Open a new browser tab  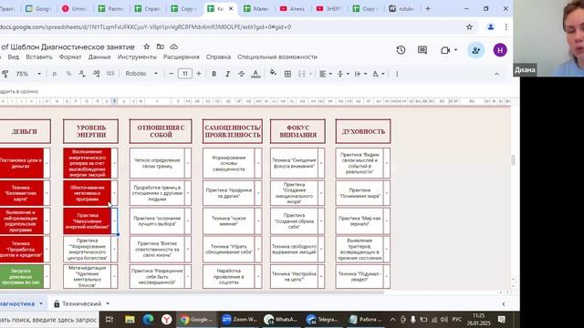(x=428, y=8)
